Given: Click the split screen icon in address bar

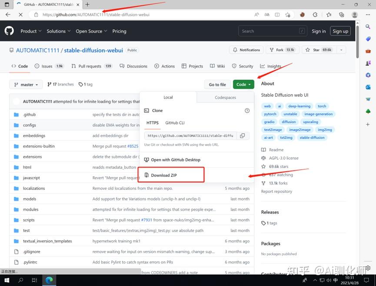Looking at the screenshot, I should point(277,15).
